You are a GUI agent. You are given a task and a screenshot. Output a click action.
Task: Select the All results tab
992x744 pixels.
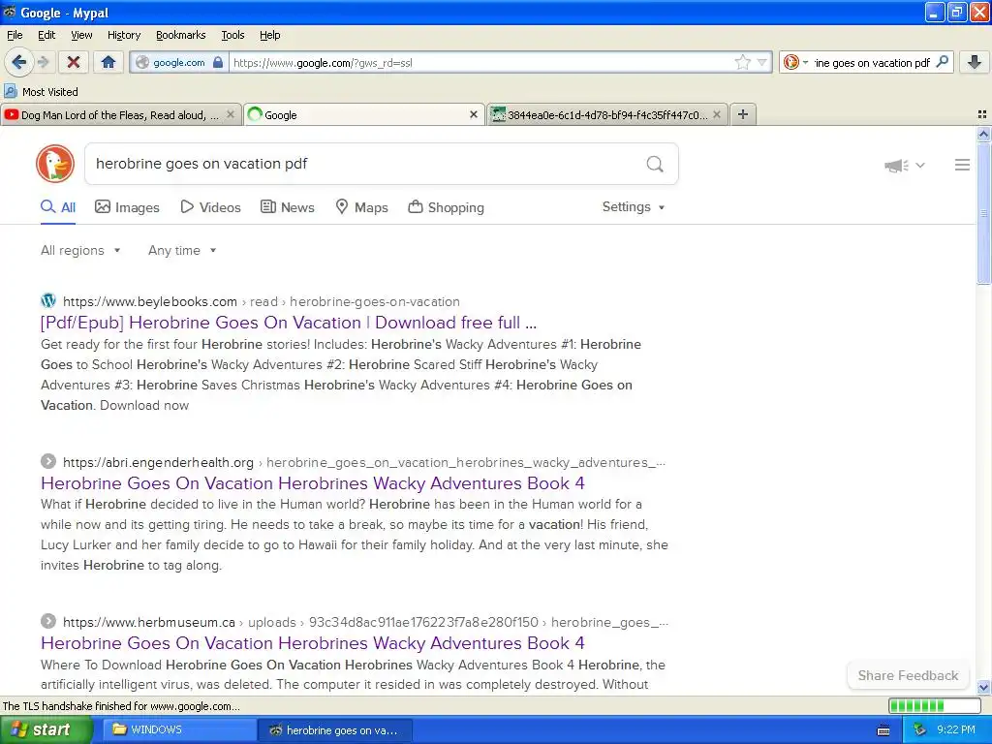pyautogui.click(x=58, y=207)
